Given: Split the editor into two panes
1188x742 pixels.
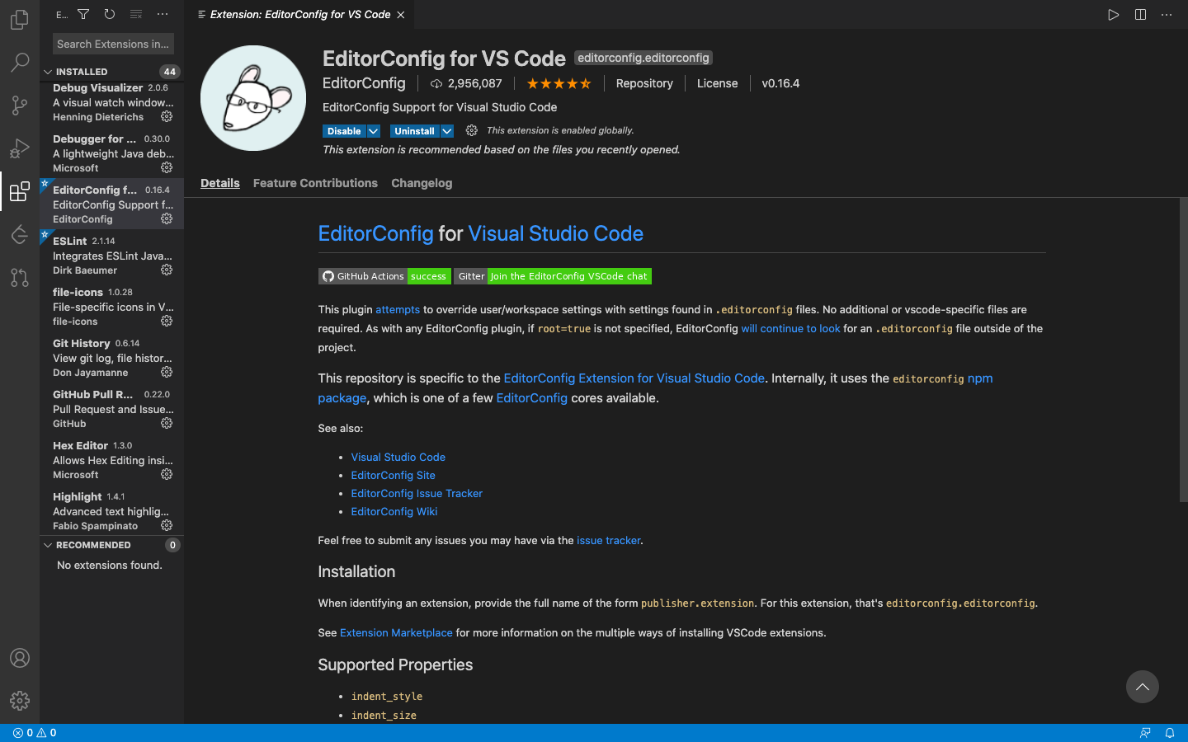Looking at the screenshot, I should pyautogui.click(x=1139, y=14).
